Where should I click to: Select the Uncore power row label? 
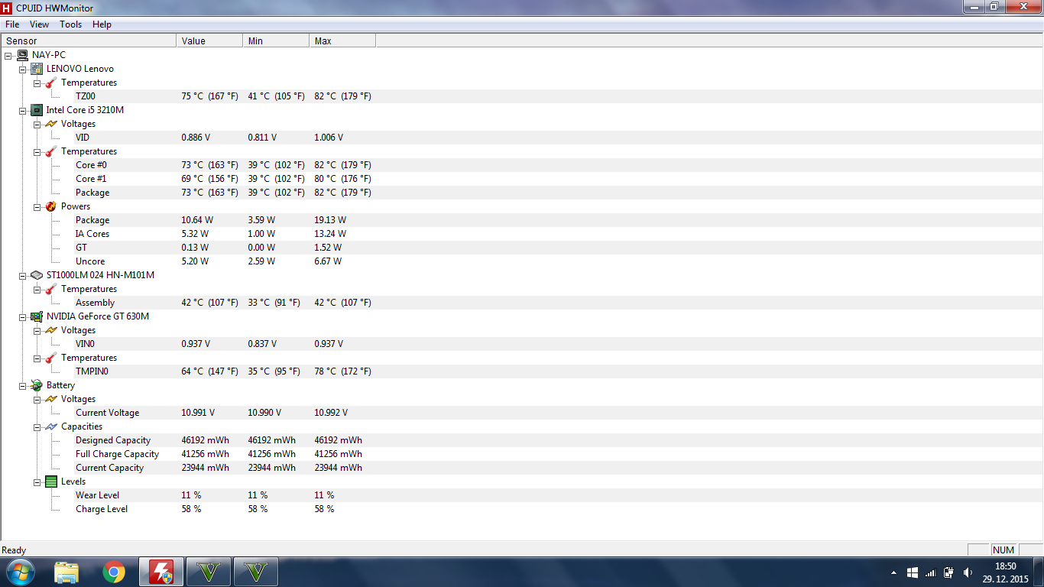90,261
